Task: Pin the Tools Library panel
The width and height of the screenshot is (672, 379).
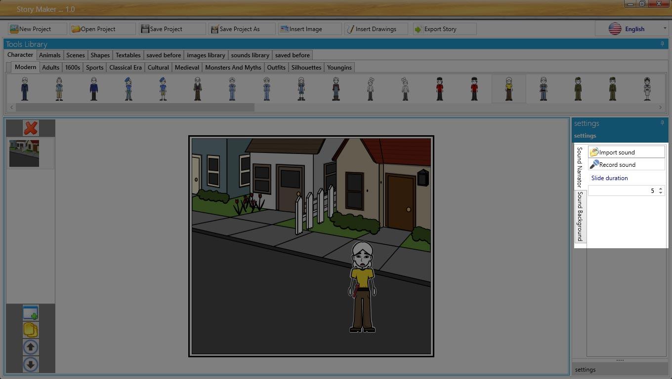Action: [x=662, y=44]
